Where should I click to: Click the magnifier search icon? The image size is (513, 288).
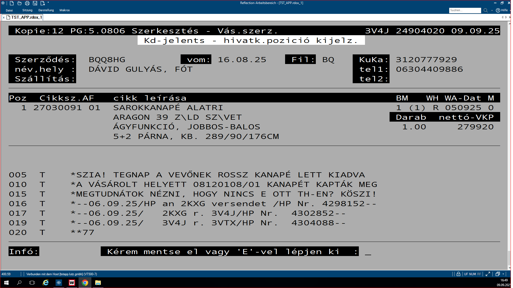point(485,10)
